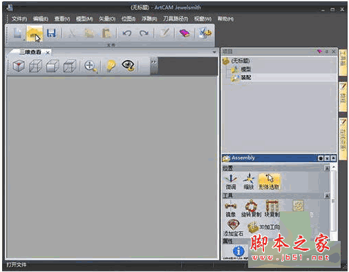Click the Cut scissors icon

pyautogui.click(x=72, y=34)
